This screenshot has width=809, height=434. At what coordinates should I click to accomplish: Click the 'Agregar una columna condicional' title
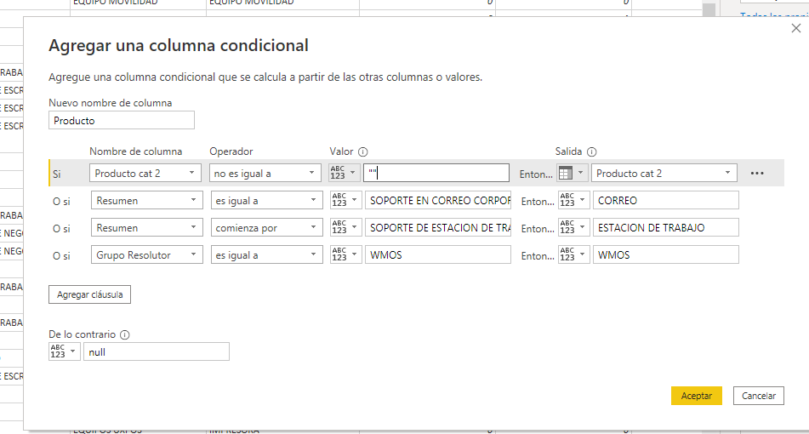pos(179,45)
